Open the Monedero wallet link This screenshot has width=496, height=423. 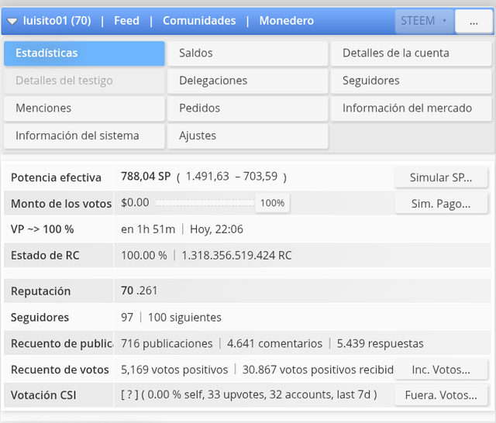287,21
